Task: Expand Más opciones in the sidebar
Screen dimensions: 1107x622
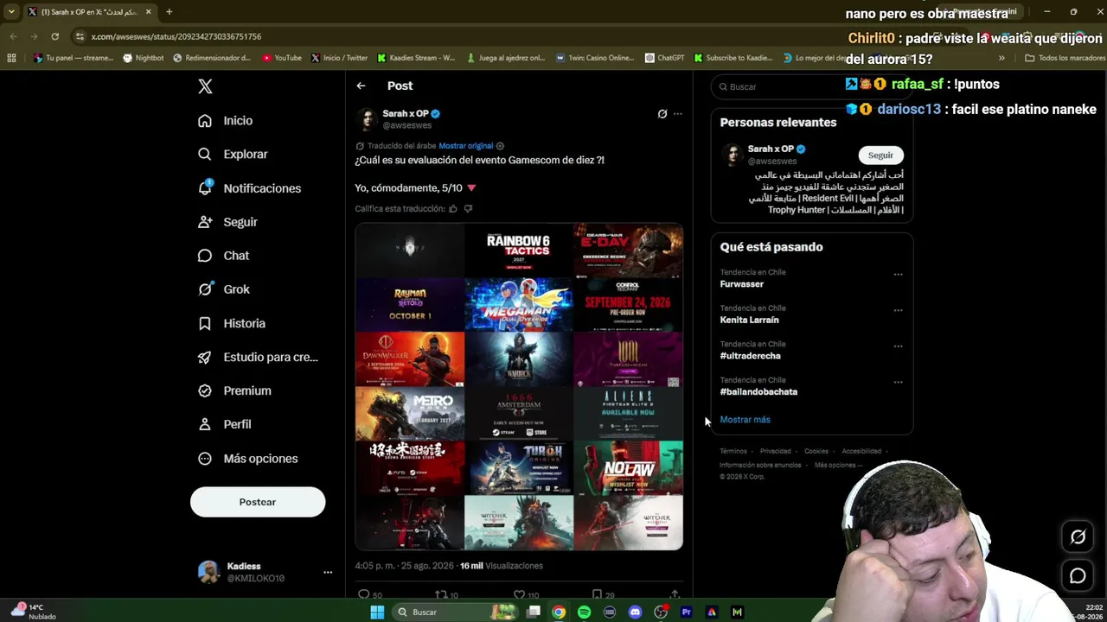Action: point(247,459)
